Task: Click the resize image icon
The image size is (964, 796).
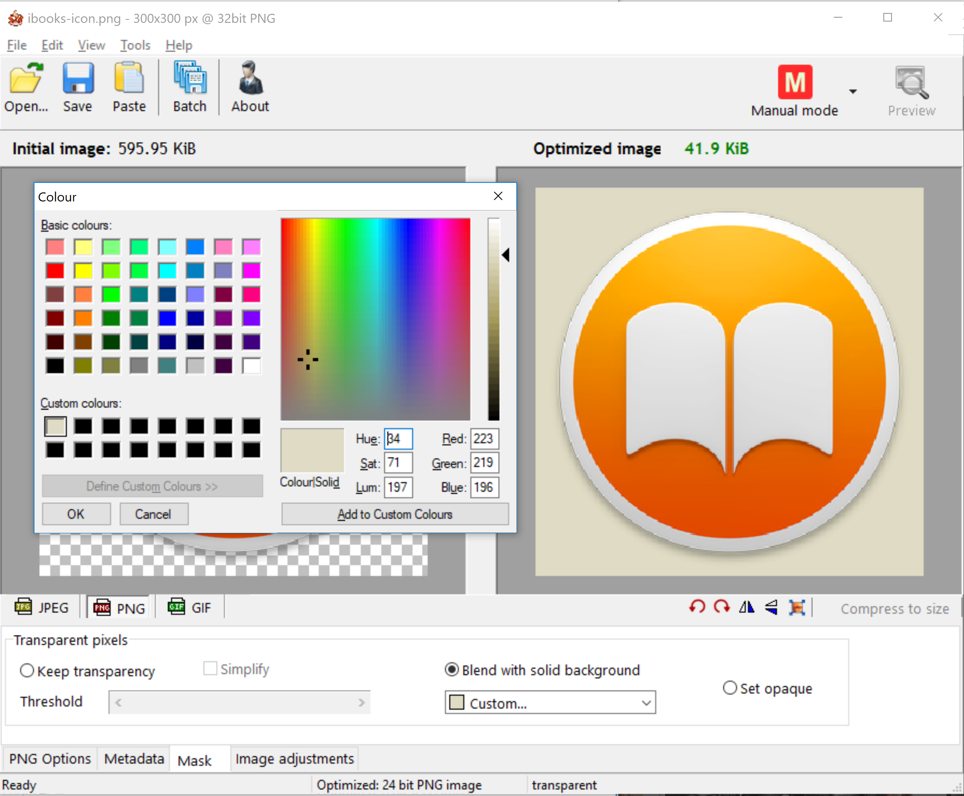Action: coord(797,607)
